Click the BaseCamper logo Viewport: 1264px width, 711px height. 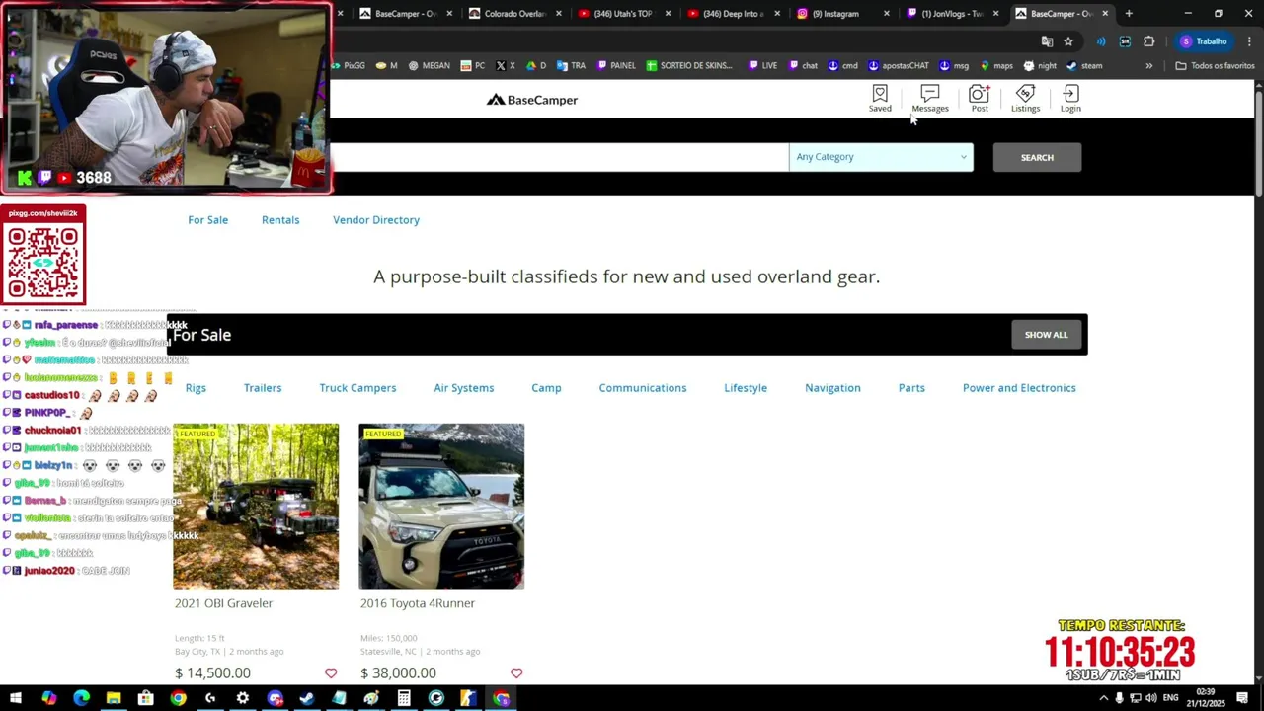coord(532,100)
